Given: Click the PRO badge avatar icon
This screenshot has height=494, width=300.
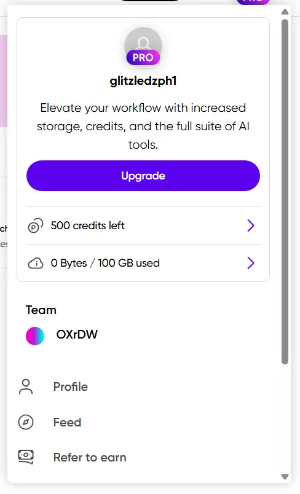Looking at the screenshot, I should [x=143, y=46].
